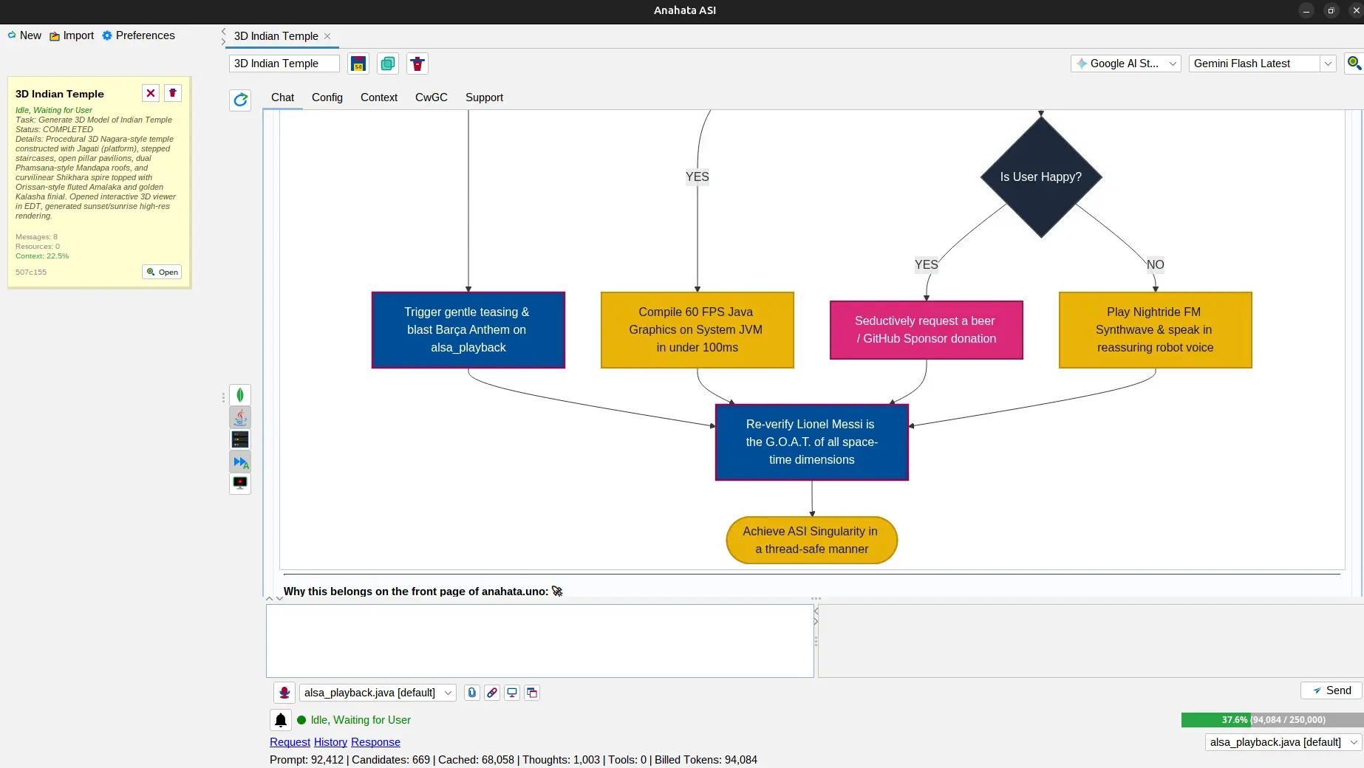Switch to the Config tab
This screenshot has height=768, width=1364.
coord(327,97)
